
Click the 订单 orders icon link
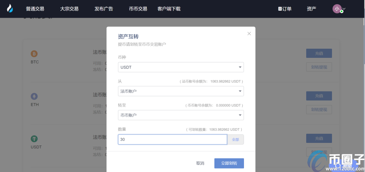click(285, 8)
